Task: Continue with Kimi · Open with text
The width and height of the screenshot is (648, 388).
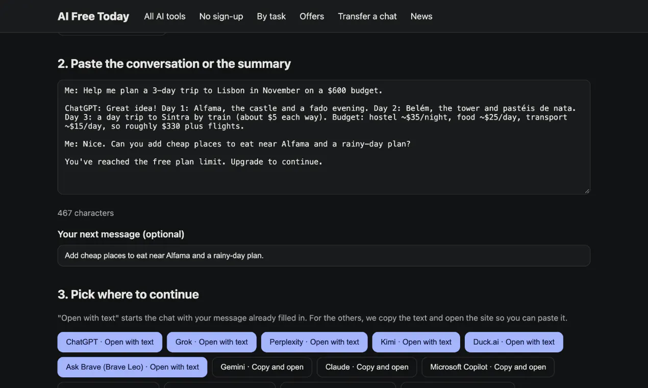Action: tap(416, 342)
